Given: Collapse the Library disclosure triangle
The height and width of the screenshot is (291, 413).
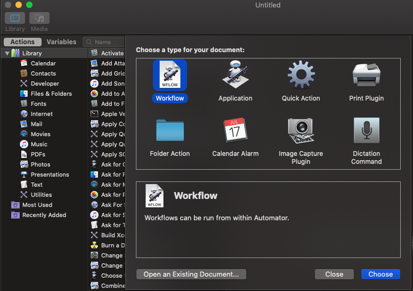Looking at the screenshot, I should [x=7, y=53].
